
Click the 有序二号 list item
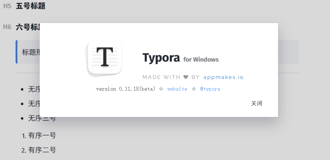tap(42, 150)
